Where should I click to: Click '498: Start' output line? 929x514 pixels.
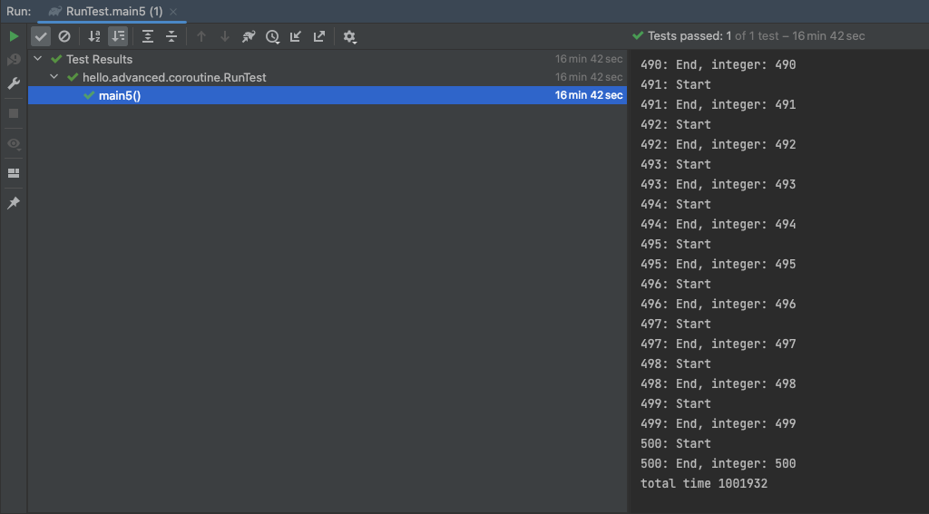[x=675, y=364]
